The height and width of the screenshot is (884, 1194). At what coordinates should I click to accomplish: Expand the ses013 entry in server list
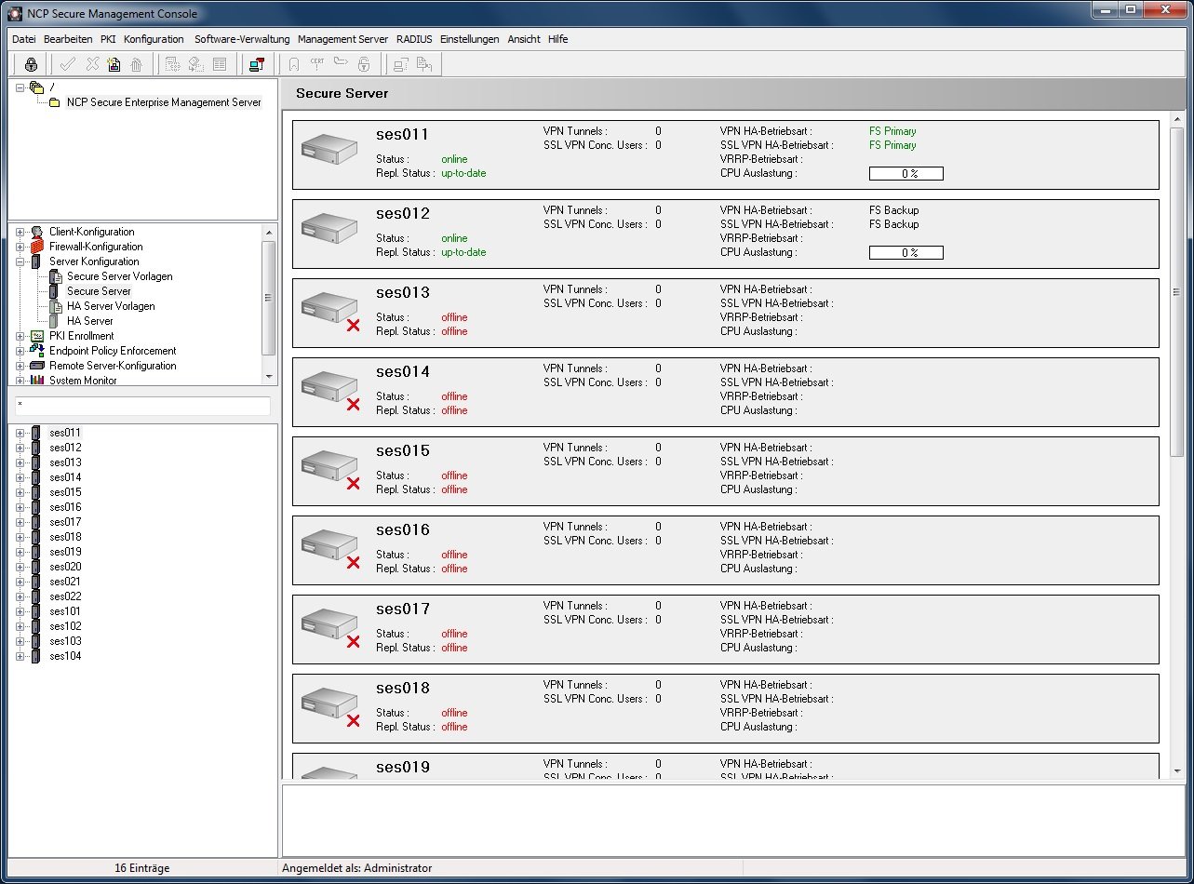point(20,462)
